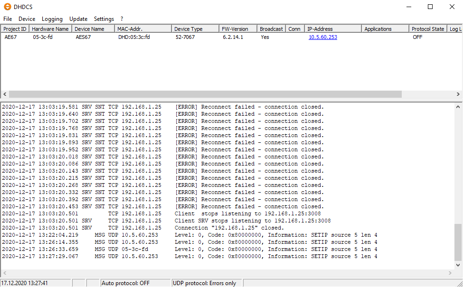The width and height of the screenshot is (463, 287).
Task: Select the Protocol State OFF cell
Action: [x=417, y=37]
